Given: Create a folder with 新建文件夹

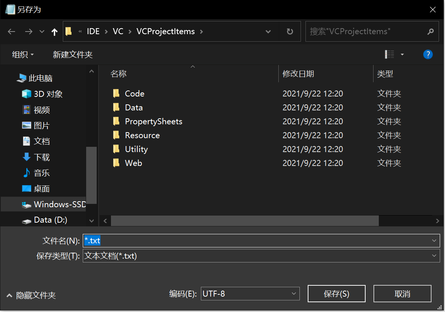Looking at the screenshot, I should tap(73, 54).
